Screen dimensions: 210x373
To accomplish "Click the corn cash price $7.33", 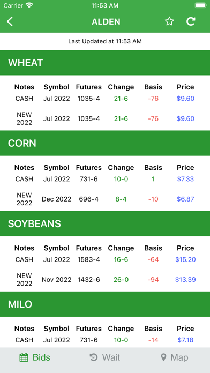I will tap(185, 179).
